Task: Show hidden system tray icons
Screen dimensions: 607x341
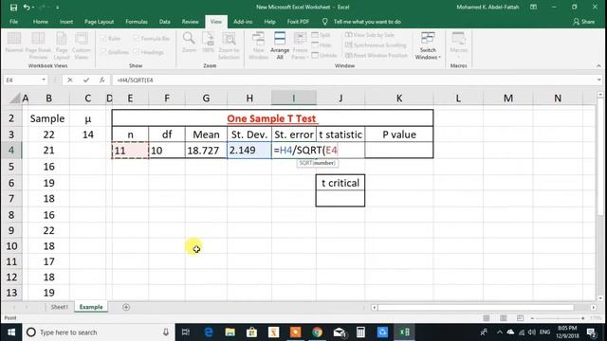Action: point(500,332)
